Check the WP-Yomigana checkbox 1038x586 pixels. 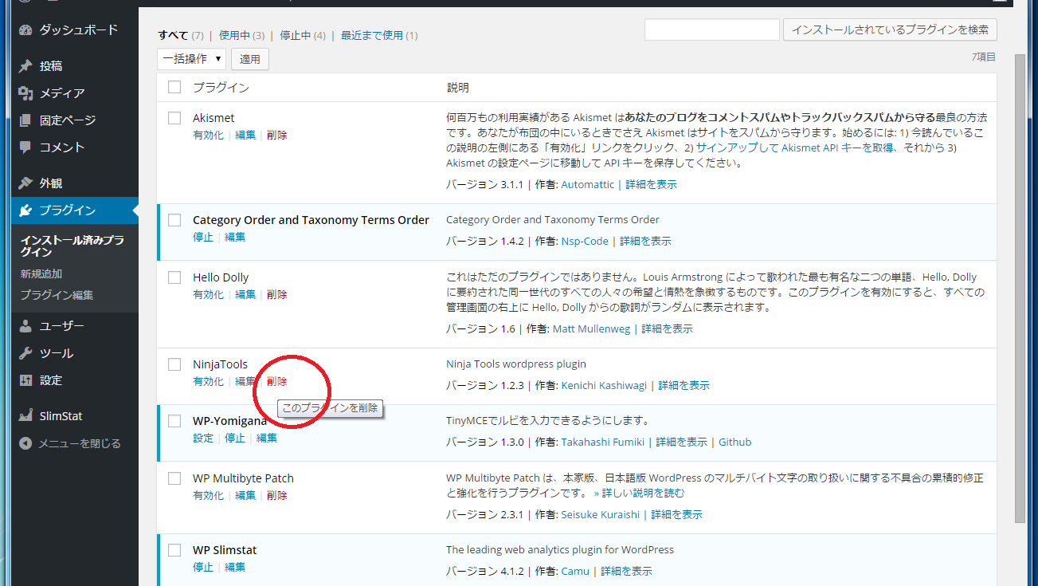coord(174,421)
